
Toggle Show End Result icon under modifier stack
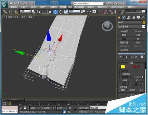pos(126,57)
